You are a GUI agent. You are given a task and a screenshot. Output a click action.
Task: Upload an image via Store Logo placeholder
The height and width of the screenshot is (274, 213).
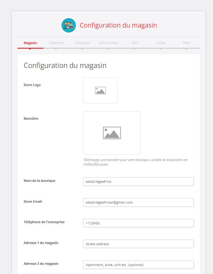coord(100,91)
